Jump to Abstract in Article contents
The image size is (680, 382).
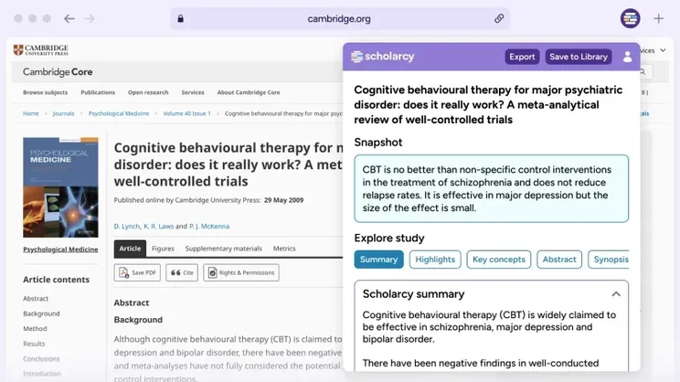point(36,299)
